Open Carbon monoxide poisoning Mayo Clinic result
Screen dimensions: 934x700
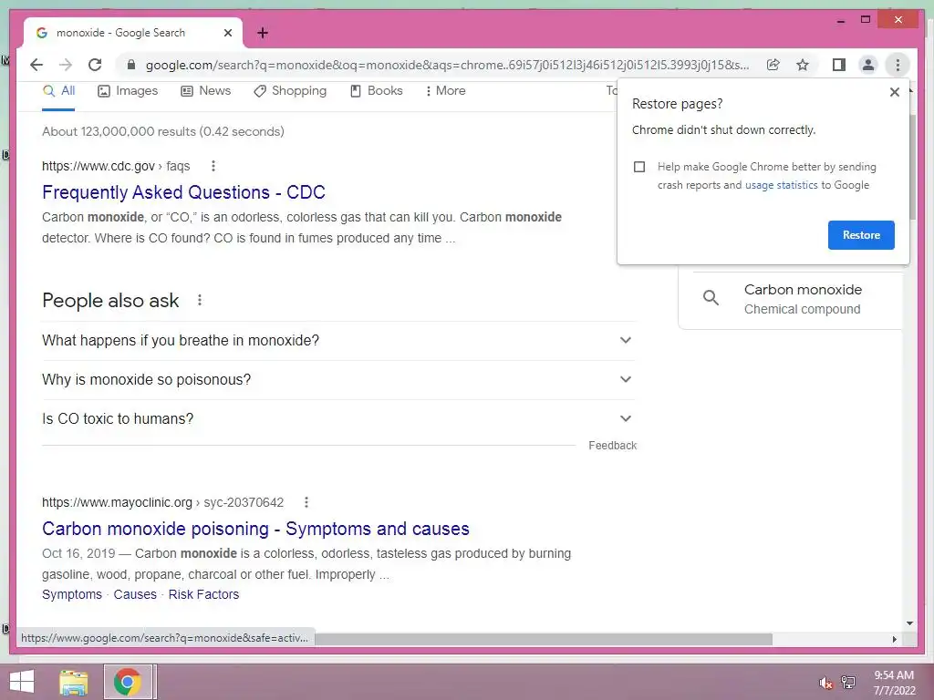[x=255, y=529]
